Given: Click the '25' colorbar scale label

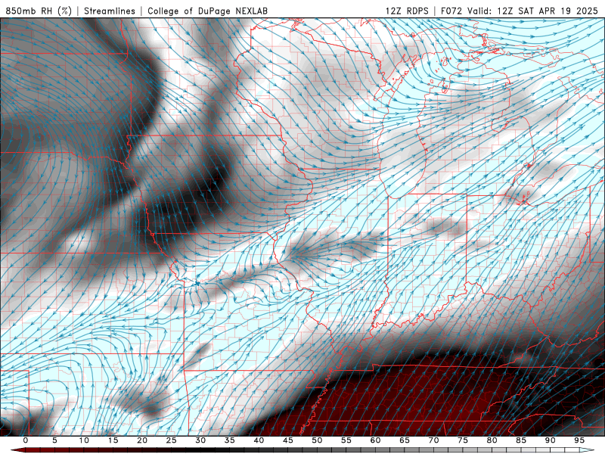Looking at the screenshot, I should 172,440.
